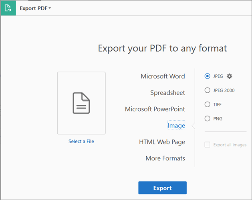Click the heading Export your PDF to any format

coord(162,49)
